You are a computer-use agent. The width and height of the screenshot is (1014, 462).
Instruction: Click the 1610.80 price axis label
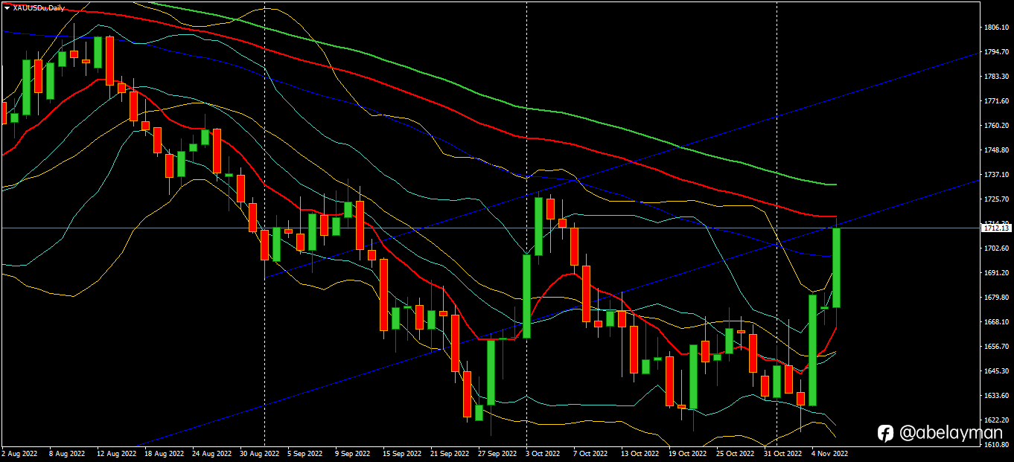(x=995, y=445)
